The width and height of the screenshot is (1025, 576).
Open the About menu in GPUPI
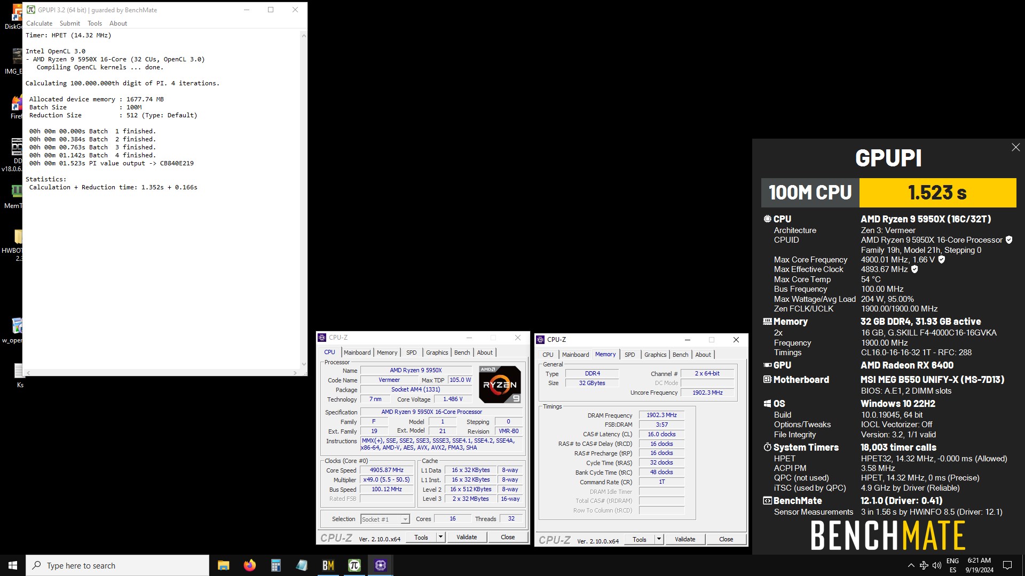coord(118,23)
